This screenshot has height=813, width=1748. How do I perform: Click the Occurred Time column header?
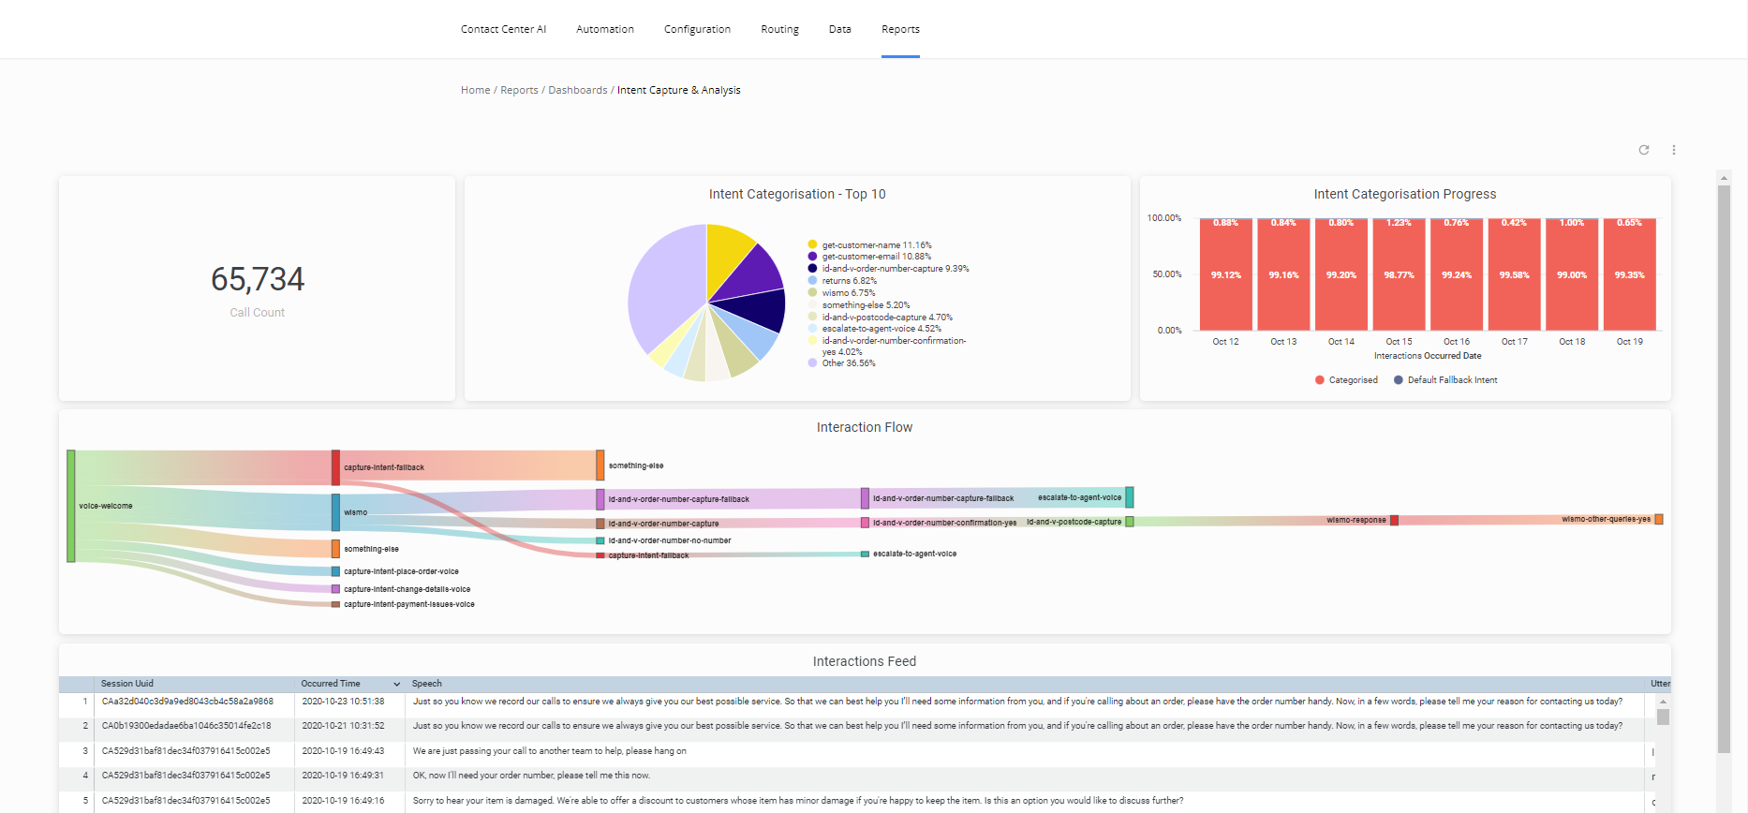[x=331, y=684]
